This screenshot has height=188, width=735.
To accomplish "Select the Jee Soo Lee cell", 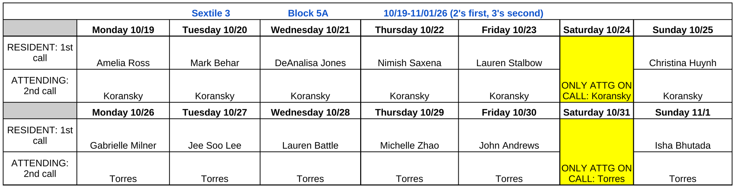I will [215, 135].
